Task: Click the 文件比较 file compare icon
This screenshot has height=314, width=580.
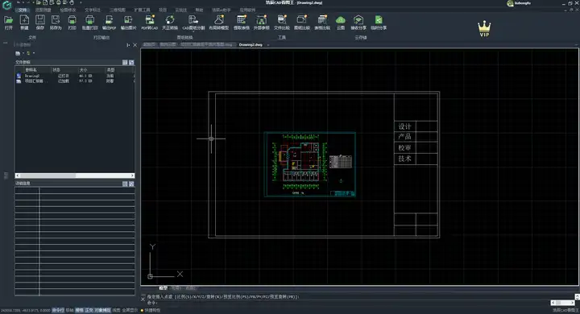Action: point(281,23)
